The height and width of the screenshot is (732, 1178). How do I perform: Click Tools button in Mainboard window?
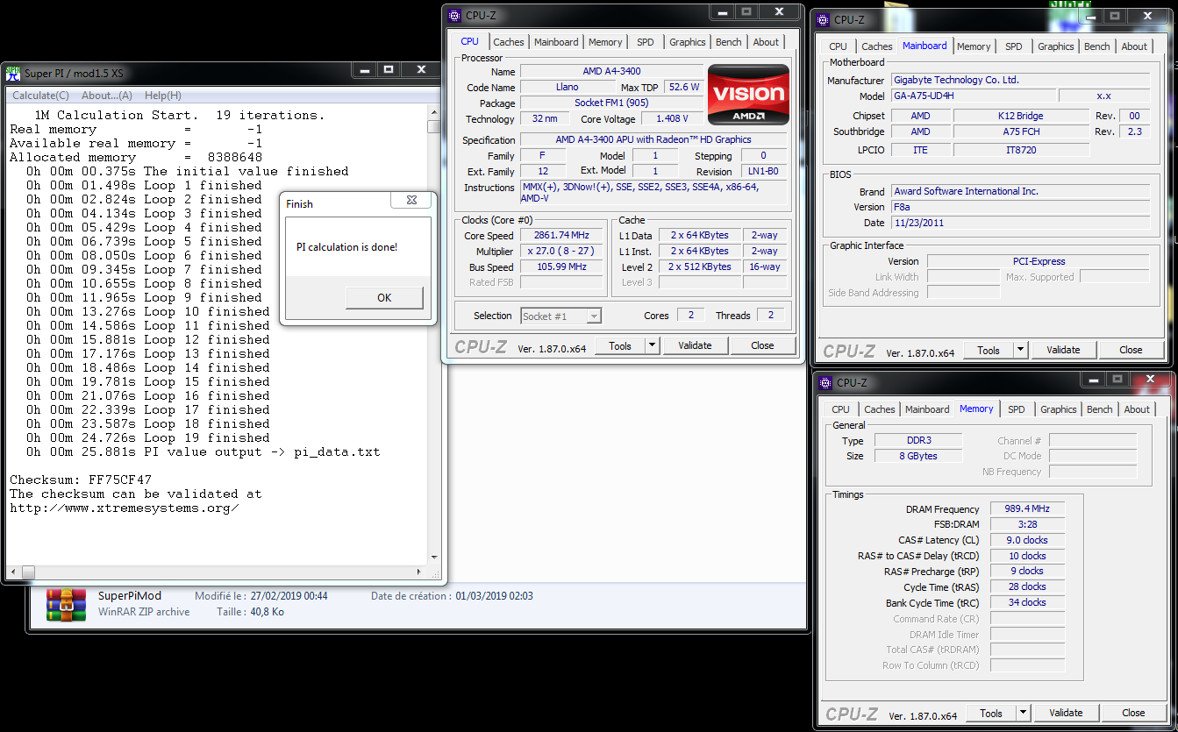(989, 350)
